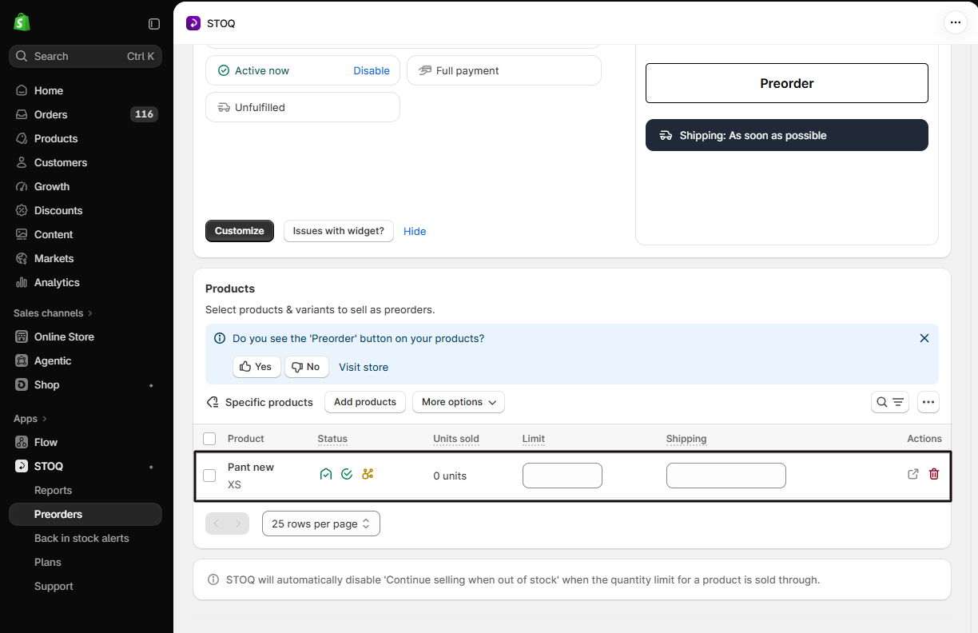Click the Shipping column header

pos(686,439)
